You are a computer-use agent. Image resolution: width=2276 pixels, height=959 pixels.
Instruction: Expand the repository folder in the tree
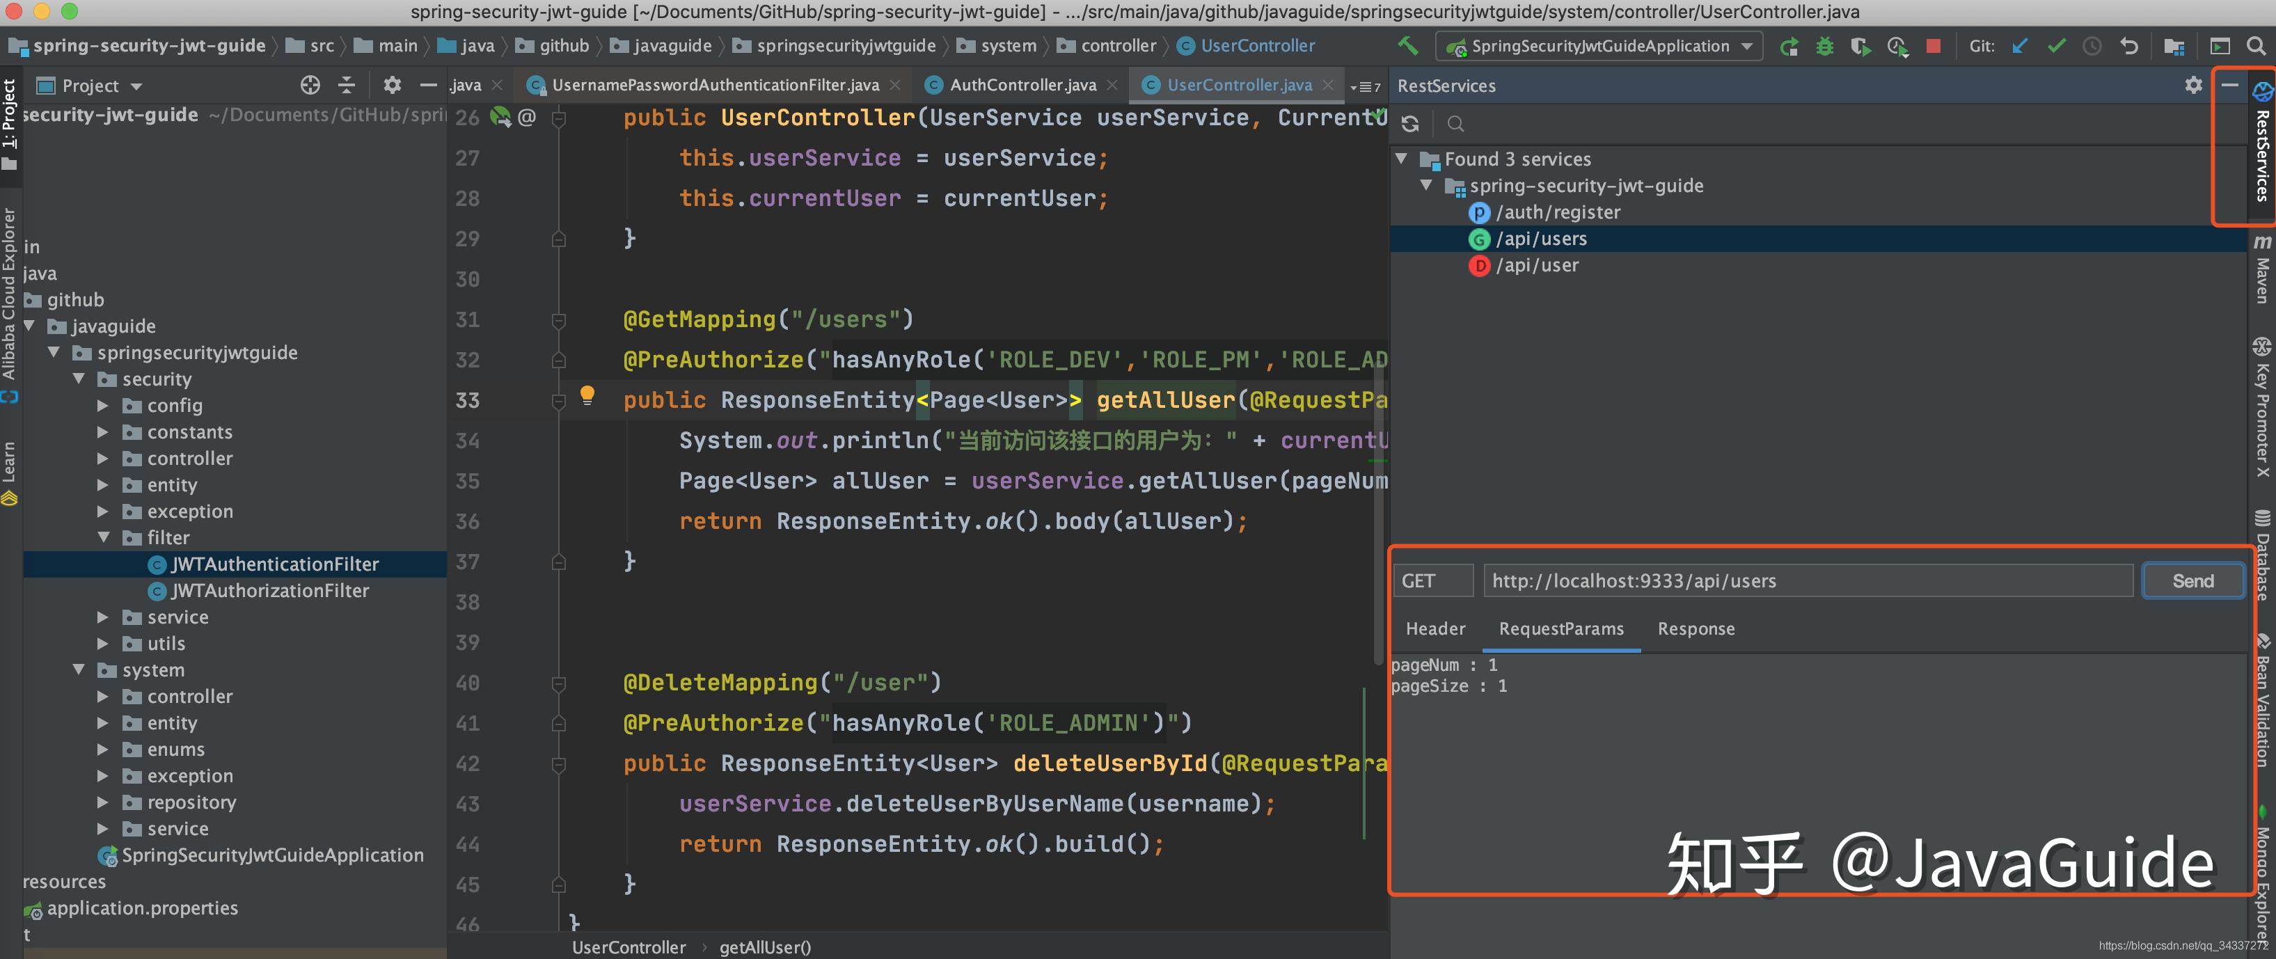pyautogui.click(x=104, y=802)
